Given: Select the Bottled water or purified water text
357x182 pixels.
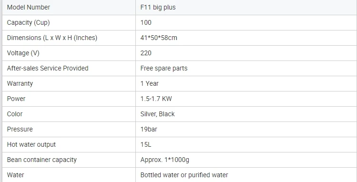Looking at the screenshot, I should pos(184,175).
